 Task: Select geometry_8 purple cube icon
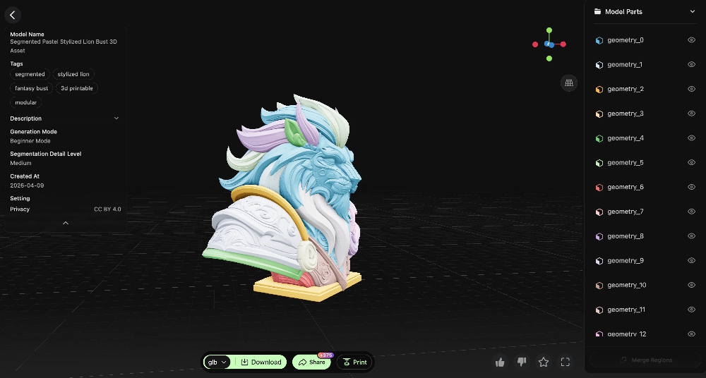(x=599, y=237)
